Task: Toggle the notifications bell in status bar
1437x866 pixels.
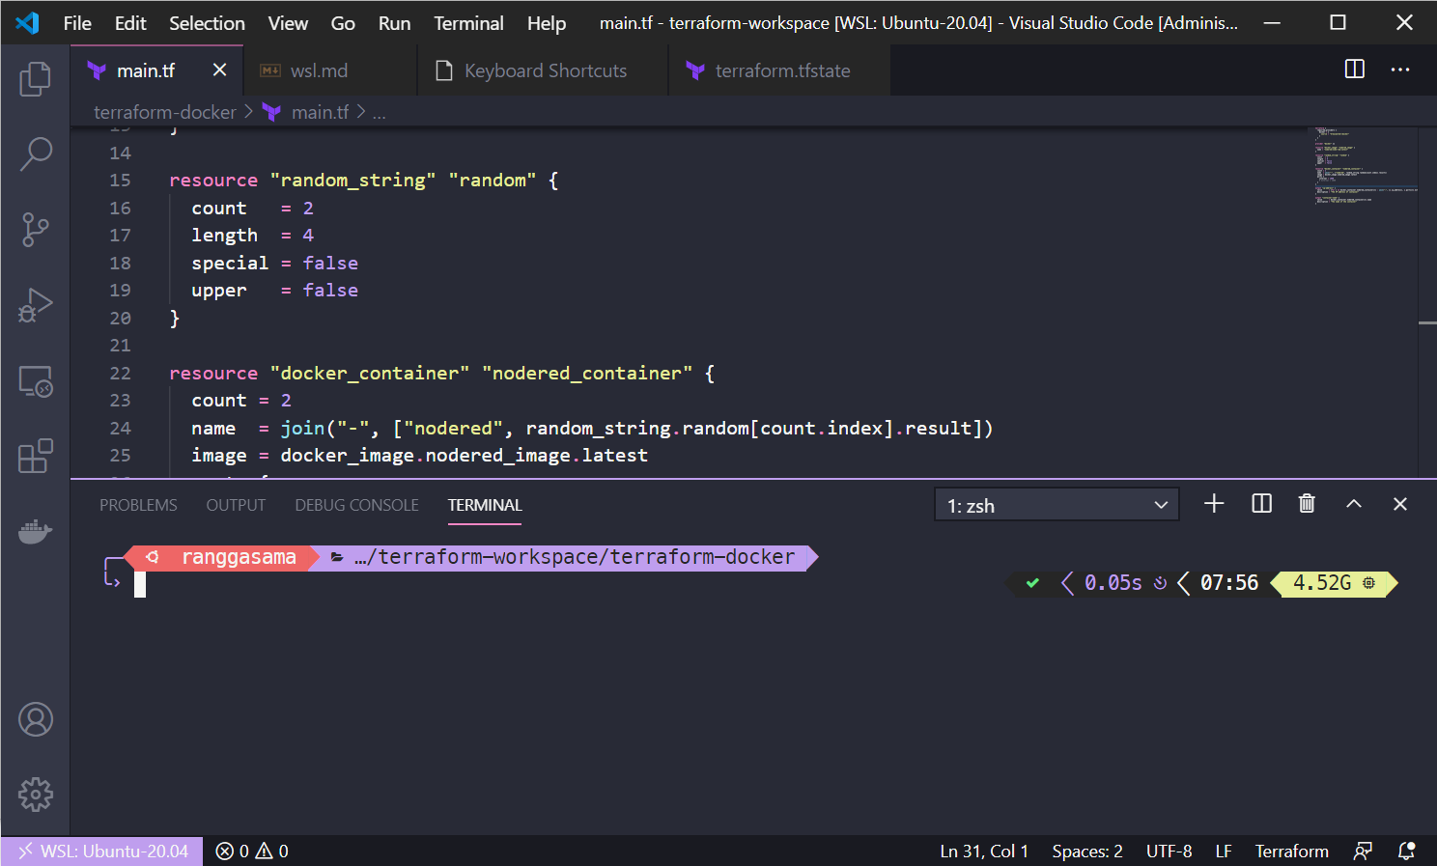Action: click(x=1407, y=851)
